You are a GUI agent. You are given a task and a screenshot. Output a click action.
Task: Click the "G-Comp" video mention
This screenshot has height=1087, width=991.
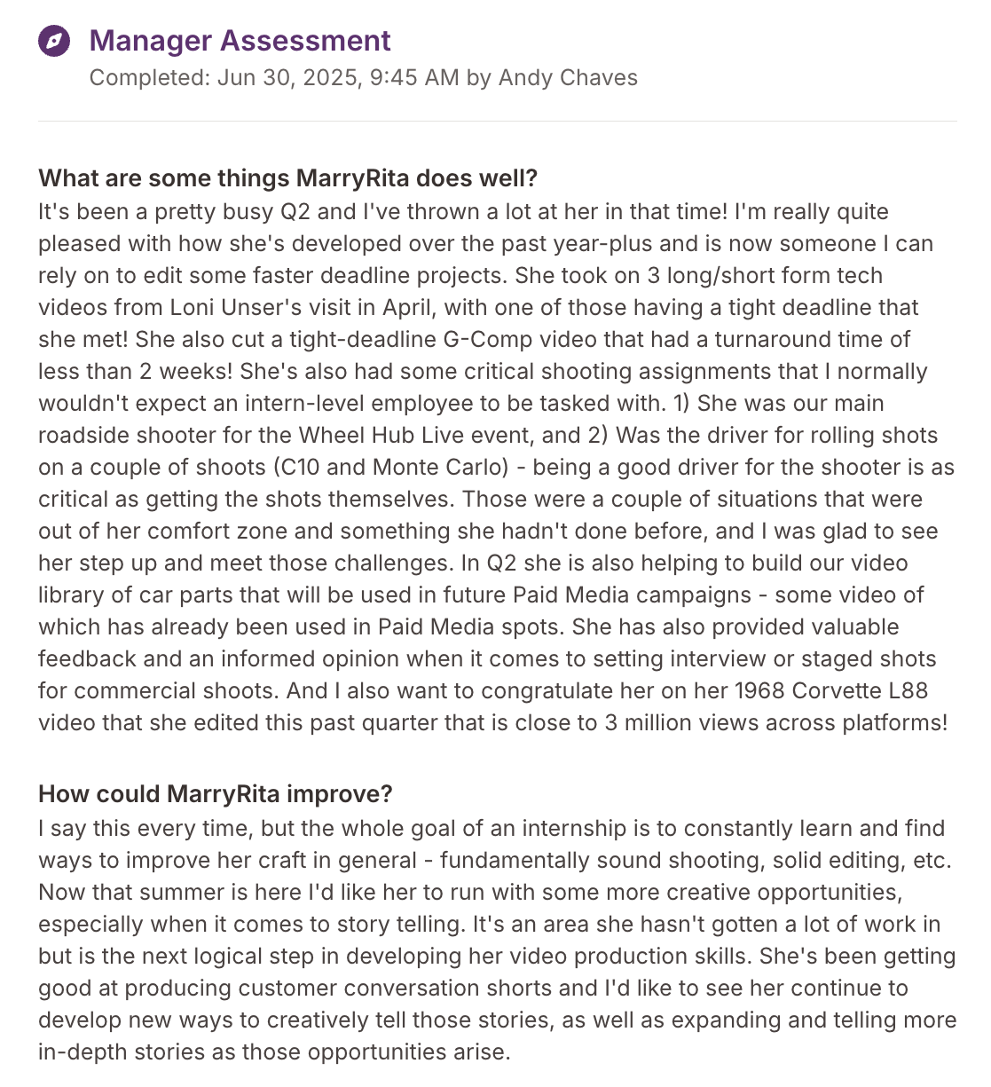pos(486,340)
